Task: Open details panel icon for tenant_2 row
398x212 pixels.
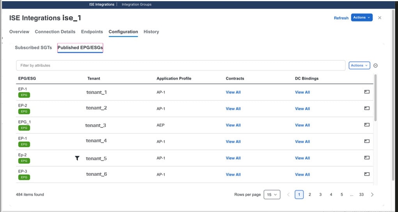Action: 367,108
